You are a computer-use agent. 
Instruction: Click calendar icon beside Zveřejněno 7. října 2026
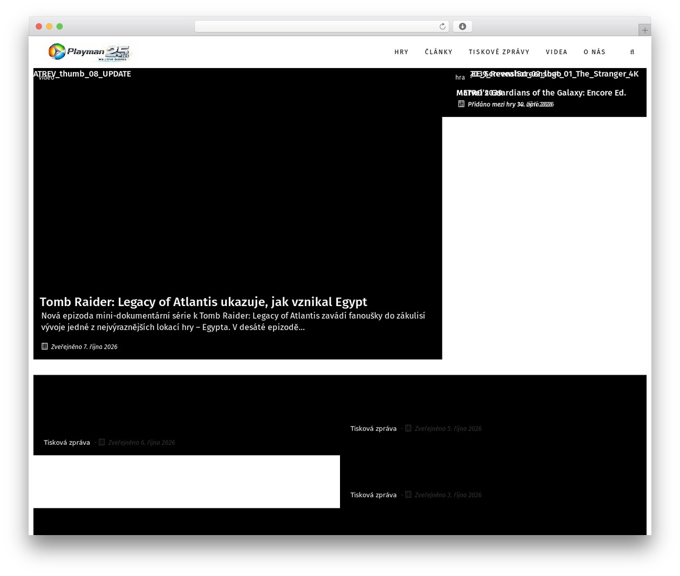pyautogui.click(x=45, y=346)
